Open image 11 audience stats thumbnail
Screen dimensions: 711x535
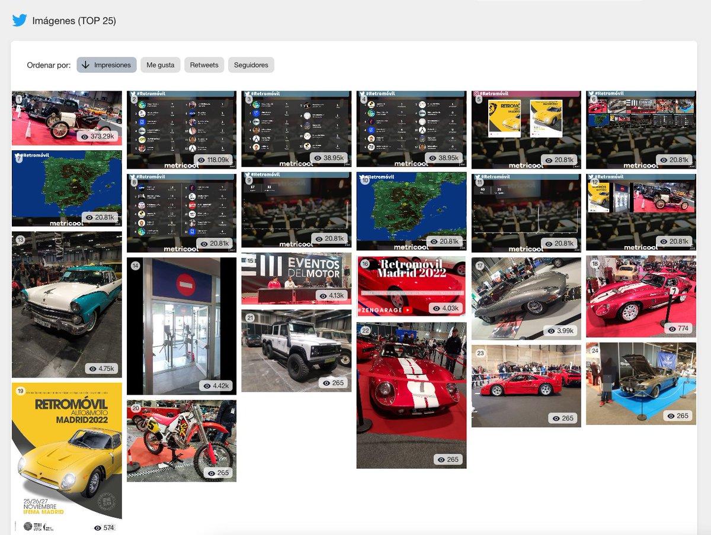(526, 212)
